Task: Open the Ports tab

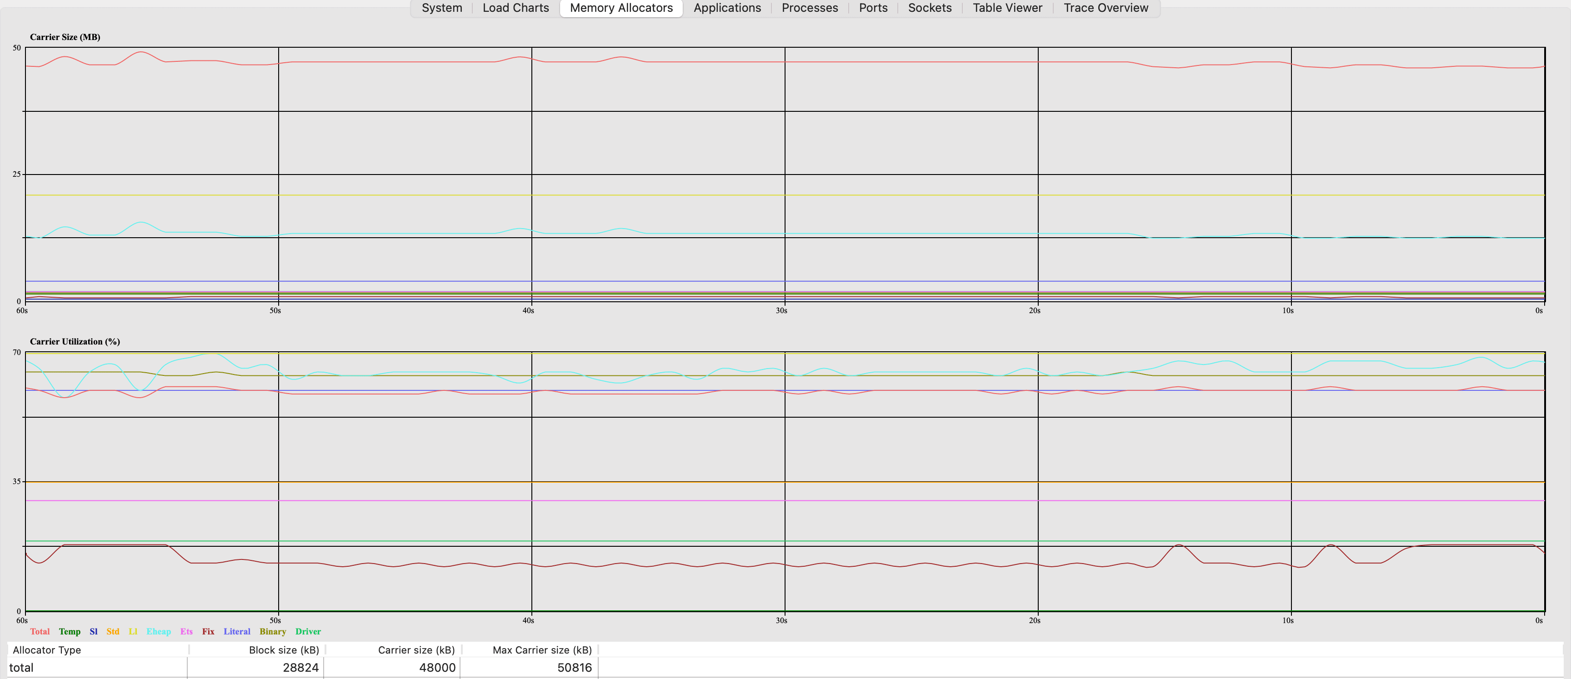Action: (873, 8)
